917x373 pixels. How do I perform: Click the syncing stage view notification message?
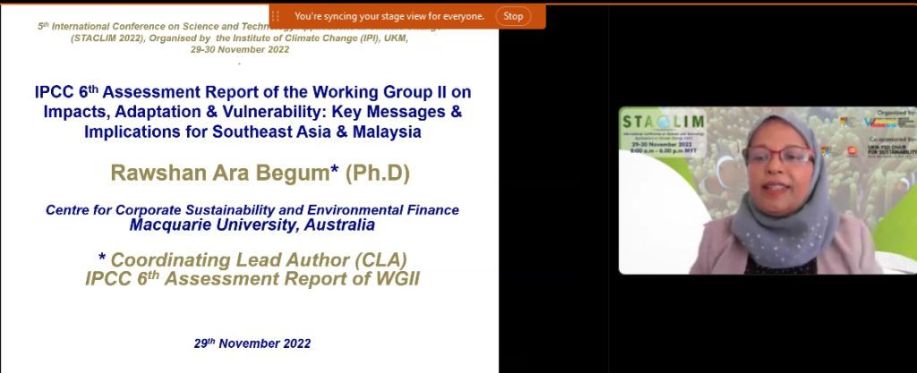[x=390, y=16]
